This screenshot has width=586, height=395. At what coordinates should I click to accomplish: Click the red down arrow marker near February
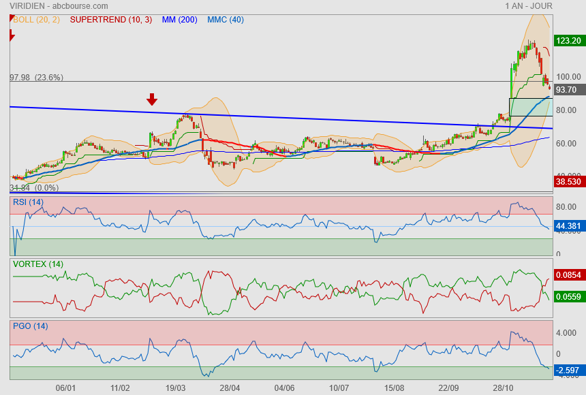point(152,100)
